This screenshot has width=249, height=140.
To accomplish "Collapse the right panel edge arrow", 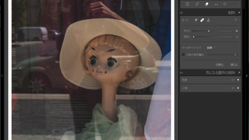I will click(247, 76).
